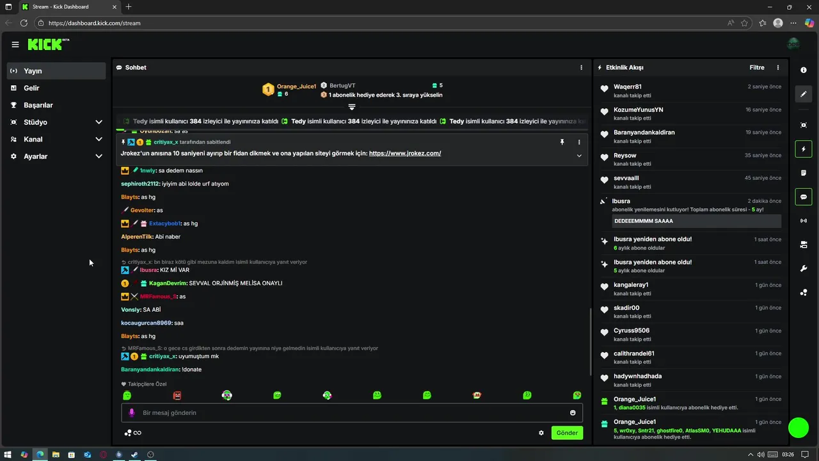Collapse the pinned message with the chevron
The width and height of the screenshot is (819, 461).
(579, 156)
